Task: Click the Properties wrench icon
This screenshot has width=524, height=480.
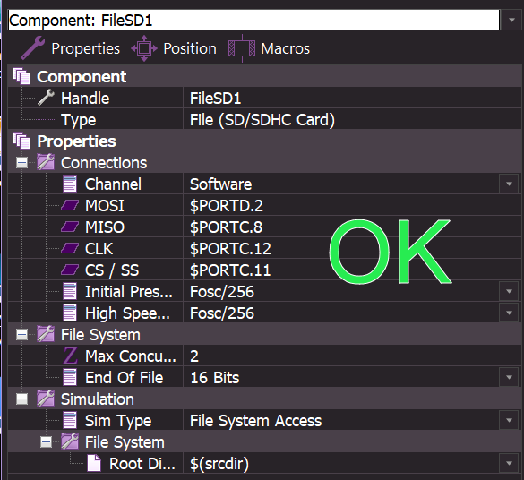Action: pyautogui.click(x=33, y=48)
